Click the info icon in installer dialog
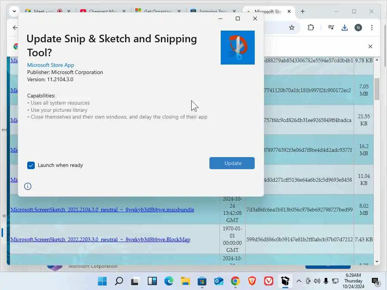 tap(28, 186)
